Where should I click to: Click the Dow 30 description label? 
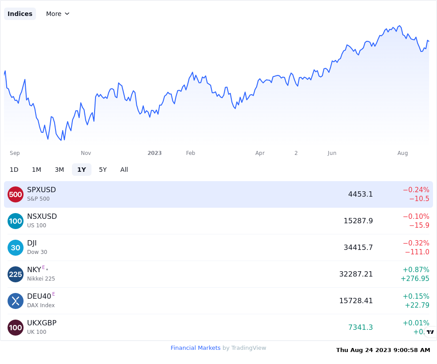[37, 252]
